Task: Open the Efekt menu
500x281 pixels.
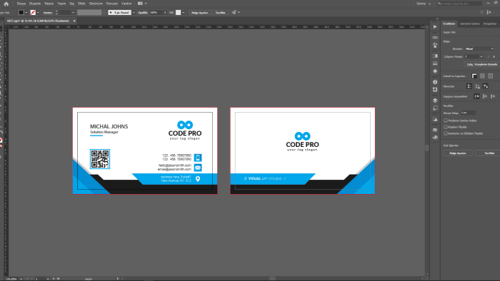Action: [x=81, y=4]
